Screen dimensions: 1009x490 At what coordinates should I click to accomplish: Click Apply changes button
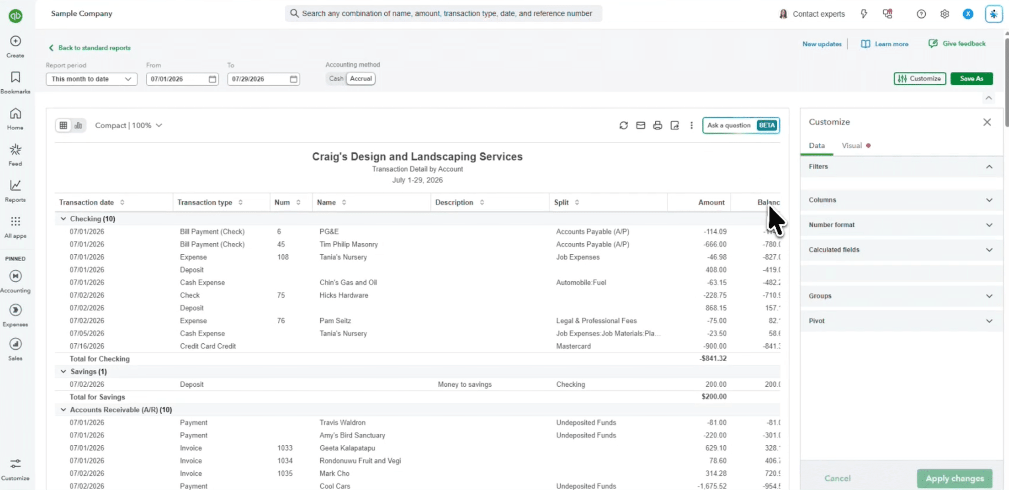pyautogui.click(x=955, y=479)
